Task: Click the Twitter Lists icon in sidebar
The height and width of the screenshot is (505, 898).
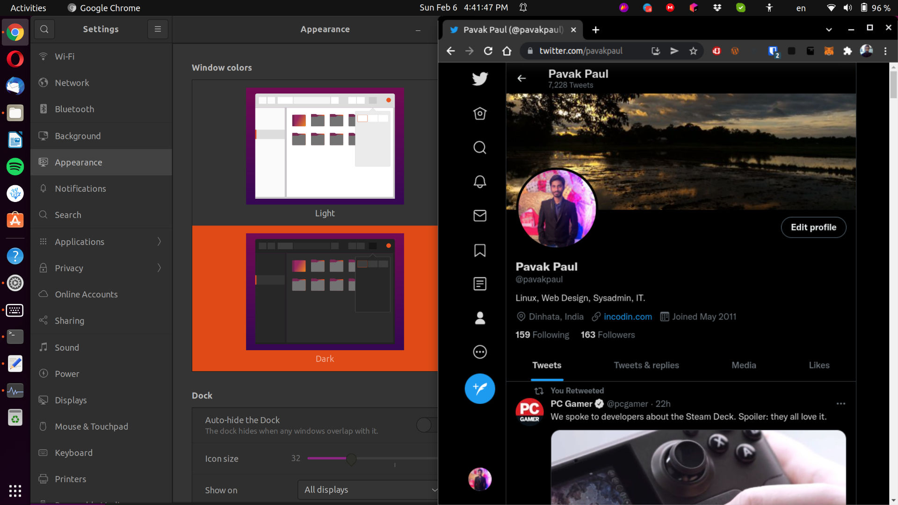Action: point(480,284)
